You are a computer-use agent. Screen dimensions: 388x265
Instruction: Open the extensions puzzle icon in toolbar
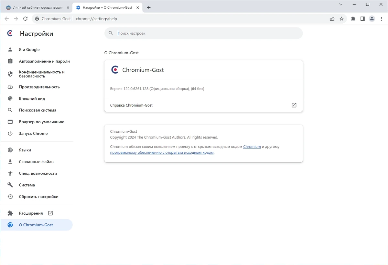click(353, 19)
